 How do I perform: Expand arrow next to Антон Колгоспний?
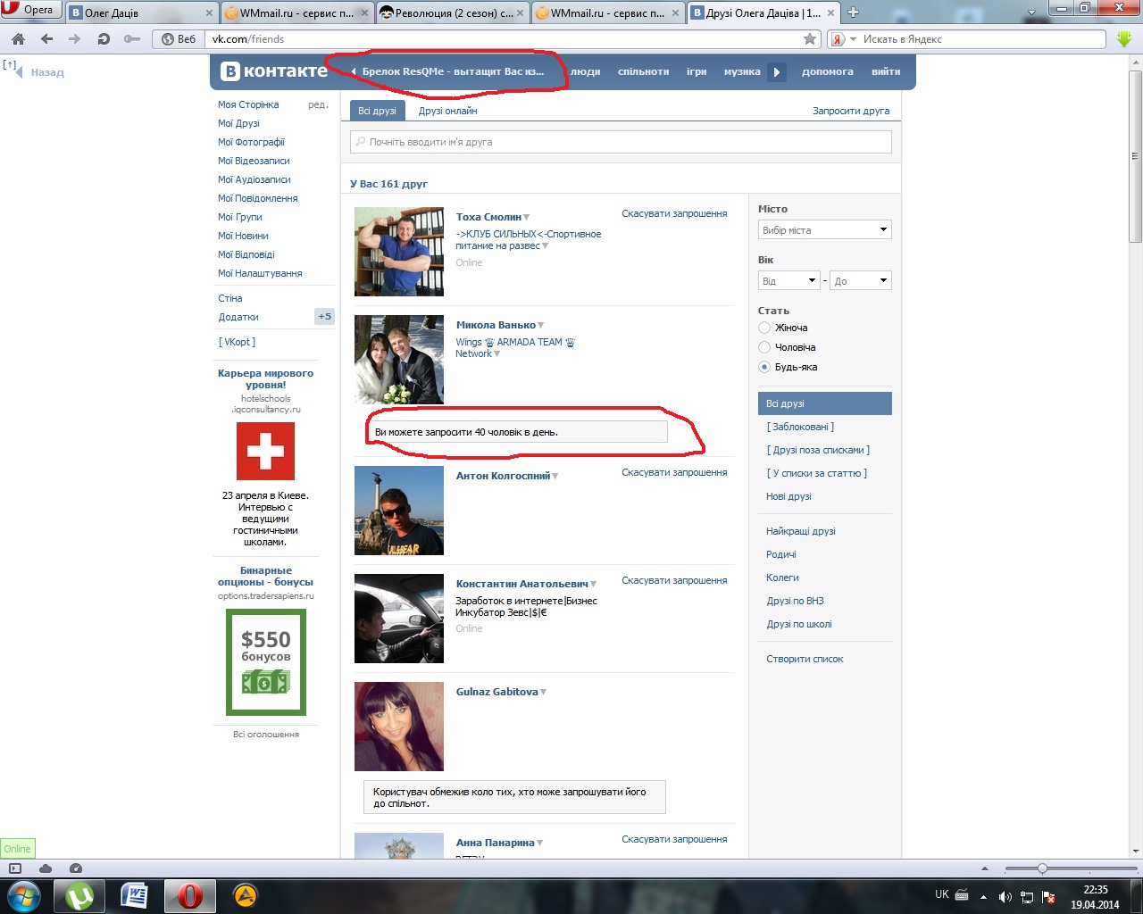(555, 477)
